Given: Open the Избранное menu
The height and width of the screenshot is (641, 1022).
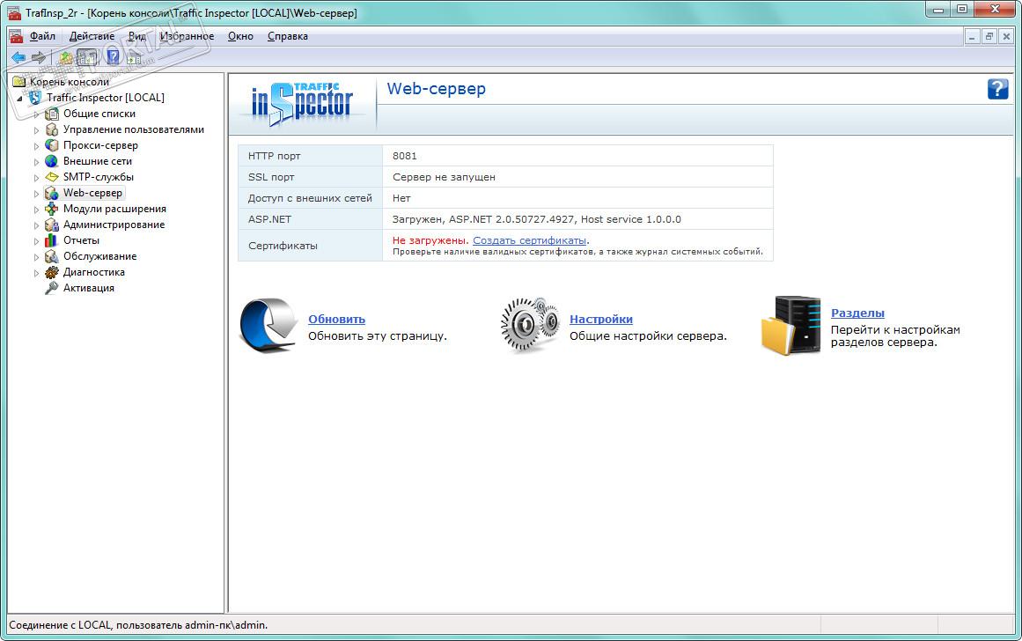Looking at the screenshot, I should [187, 36].
